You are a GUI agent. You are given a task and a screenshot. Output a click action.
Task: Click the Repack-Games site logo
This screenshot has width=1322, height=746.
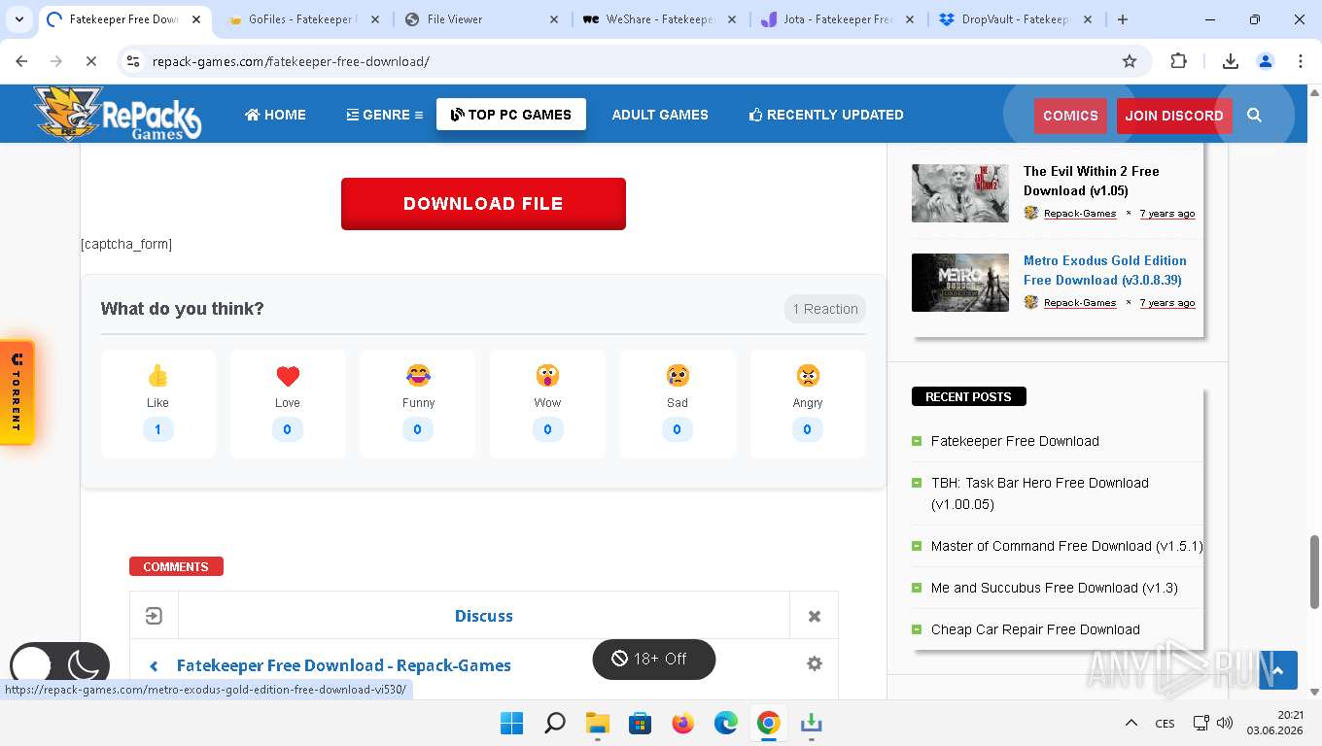[117, 113]
